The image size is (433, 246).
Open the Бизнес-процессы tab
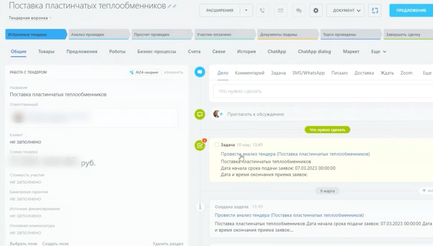tap(157, 52)
